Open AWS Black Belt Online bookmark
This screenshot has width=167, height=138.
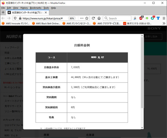pyautogui.click(x=46, y=23)
